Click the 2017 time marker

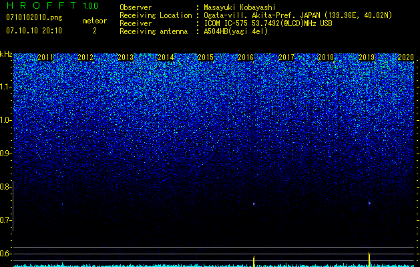[x=286, y=57]
